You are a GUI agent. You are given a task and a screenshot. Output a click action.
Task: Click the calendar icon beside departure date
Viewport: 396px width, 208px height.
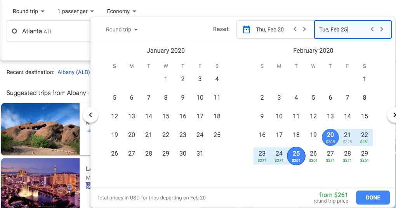pos(247,29)
